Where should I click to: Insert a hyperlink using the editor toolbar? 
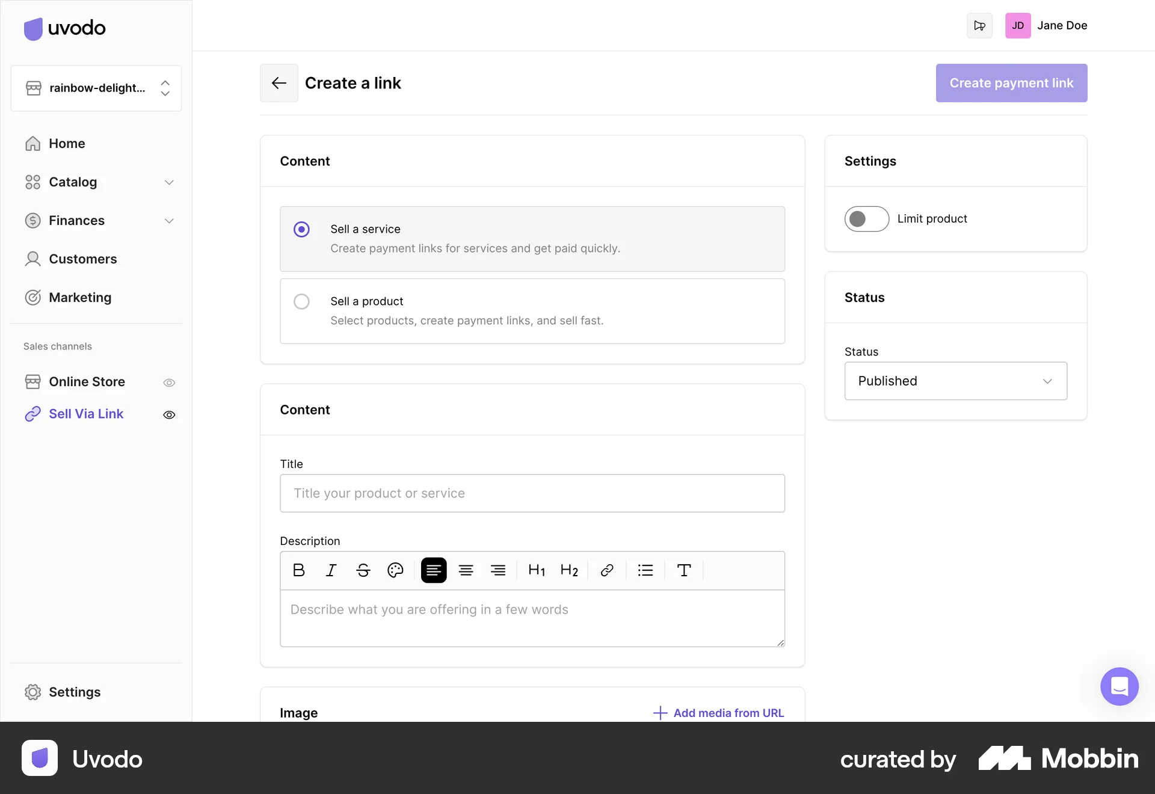click(x=606, y=570)
